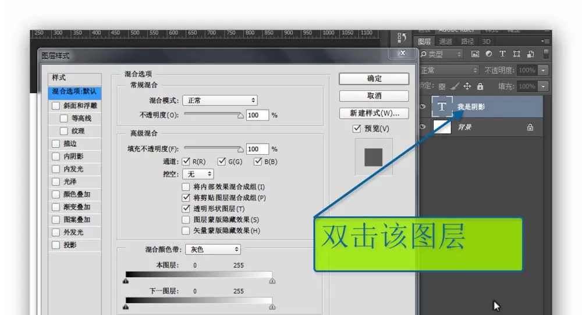
Task: Enable 颜色叠加 checkbox
Action: pos(56,194)
